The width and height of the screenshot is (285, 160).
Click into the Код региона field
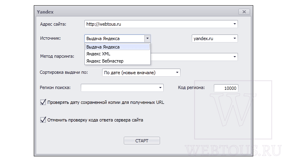coord(226,88)
